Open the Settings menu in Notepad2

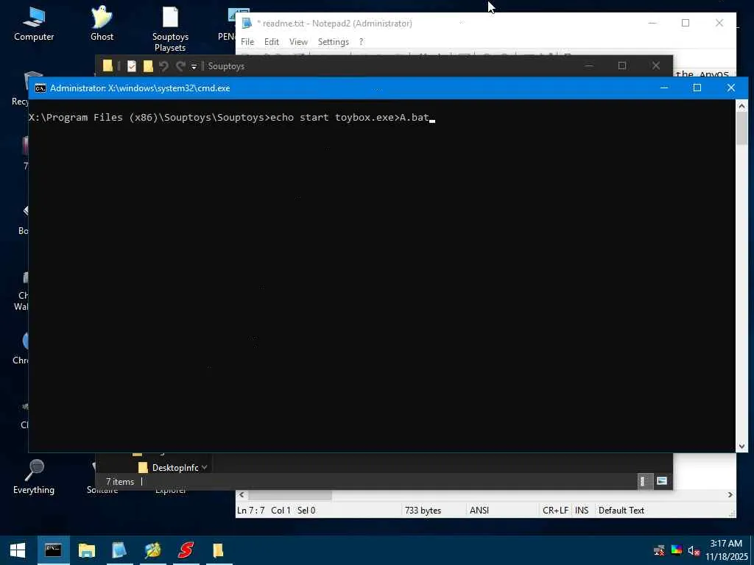(334, 42)
